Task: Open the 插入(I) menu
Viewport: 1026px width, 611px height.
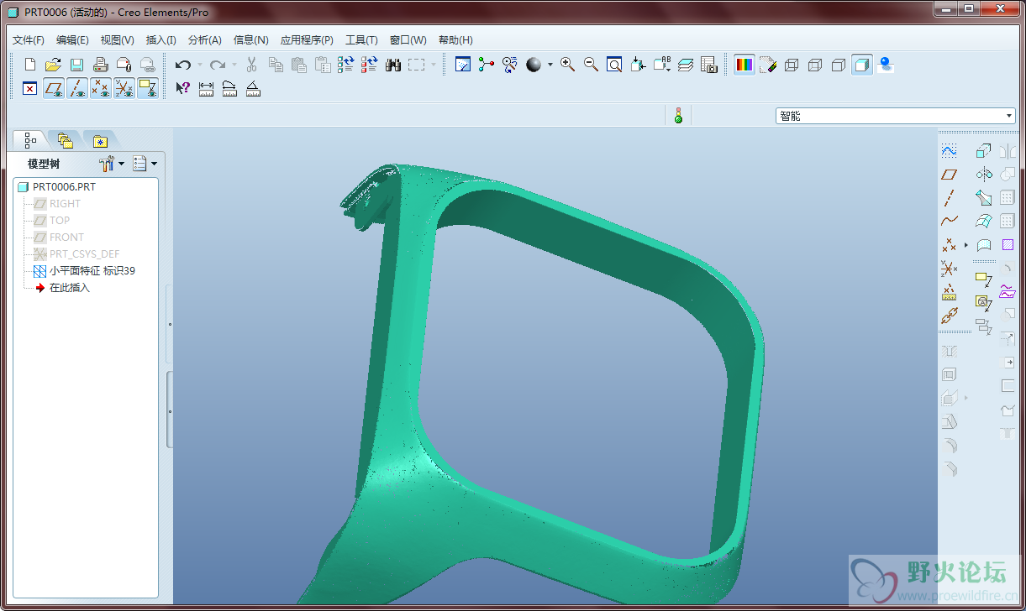Action: click(160, 40)
